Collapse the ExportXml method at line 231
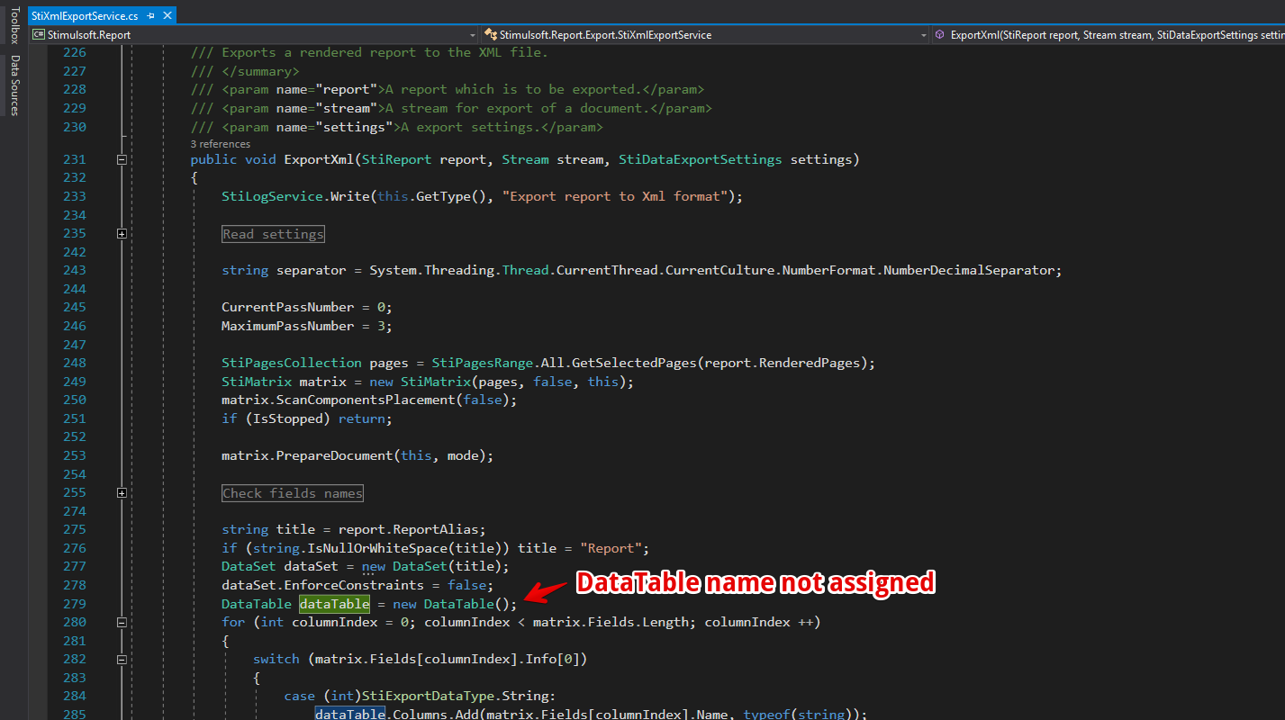The height and width of the screenshot is (720, 1285). 122,159
